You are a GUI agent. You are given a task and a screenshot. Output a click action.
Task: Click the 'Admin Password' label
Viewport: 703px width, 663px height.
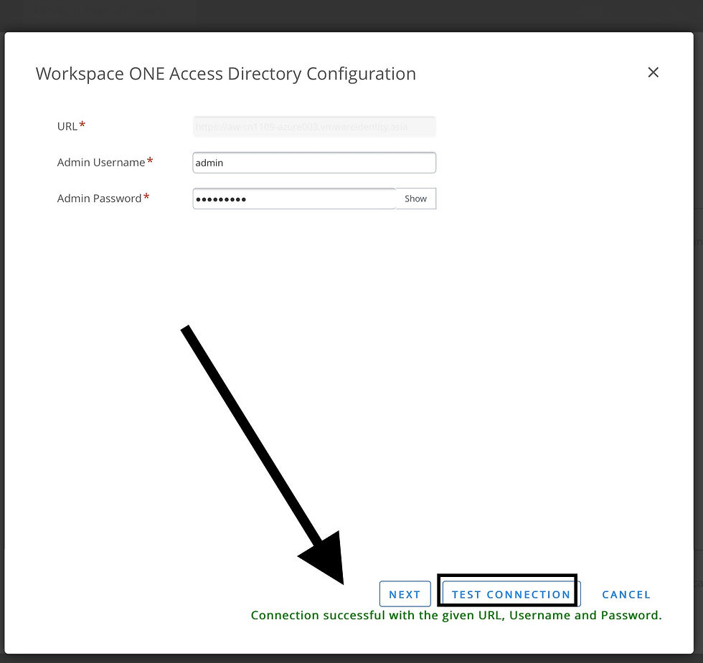(x=99, y=199)
